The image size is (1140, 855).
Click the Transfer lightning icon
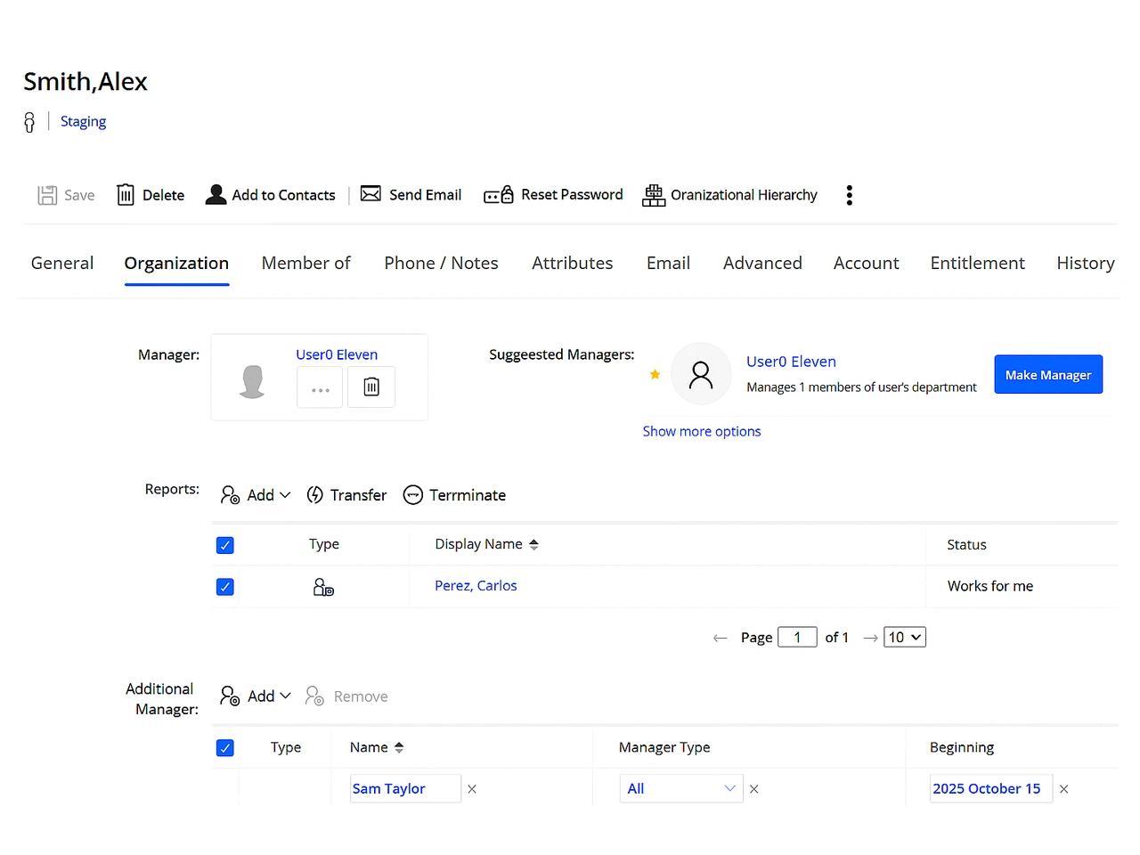(x=314, y=495)
